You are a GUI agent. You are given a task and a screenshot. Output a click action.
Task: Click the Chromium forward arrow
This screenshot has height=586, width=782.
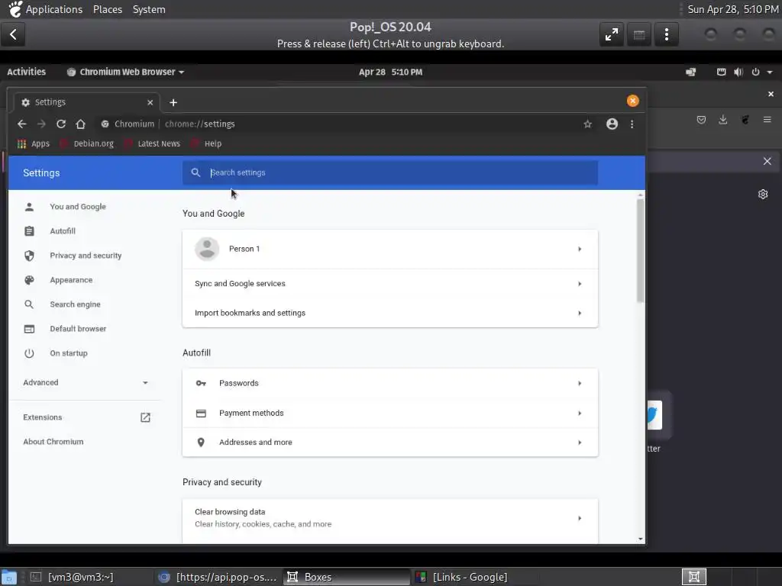click(41, 124)
